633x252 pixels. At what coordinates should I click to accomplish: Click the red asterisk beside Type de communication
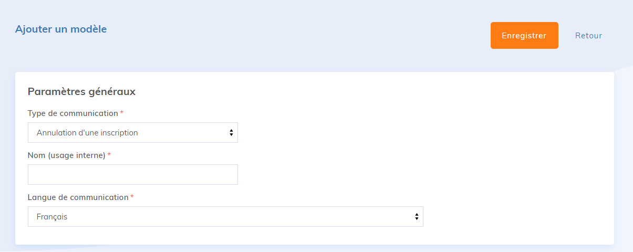[122, 113]
